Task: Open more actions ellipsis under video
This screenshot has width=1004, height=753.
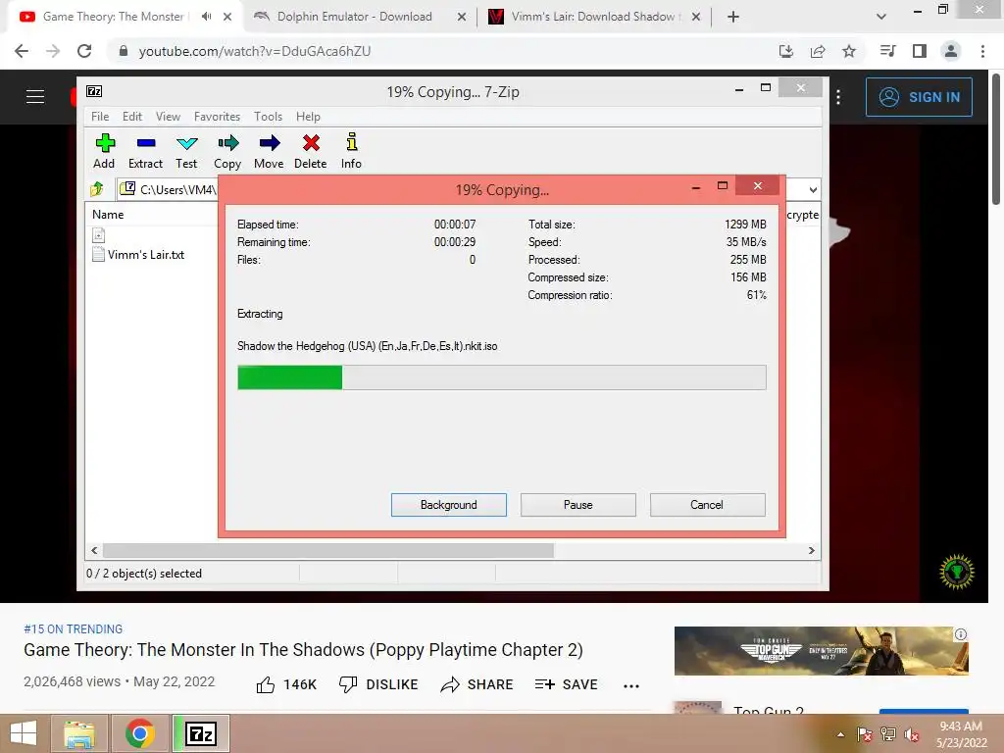Action: pyautogui.click(x=631, y=685)
